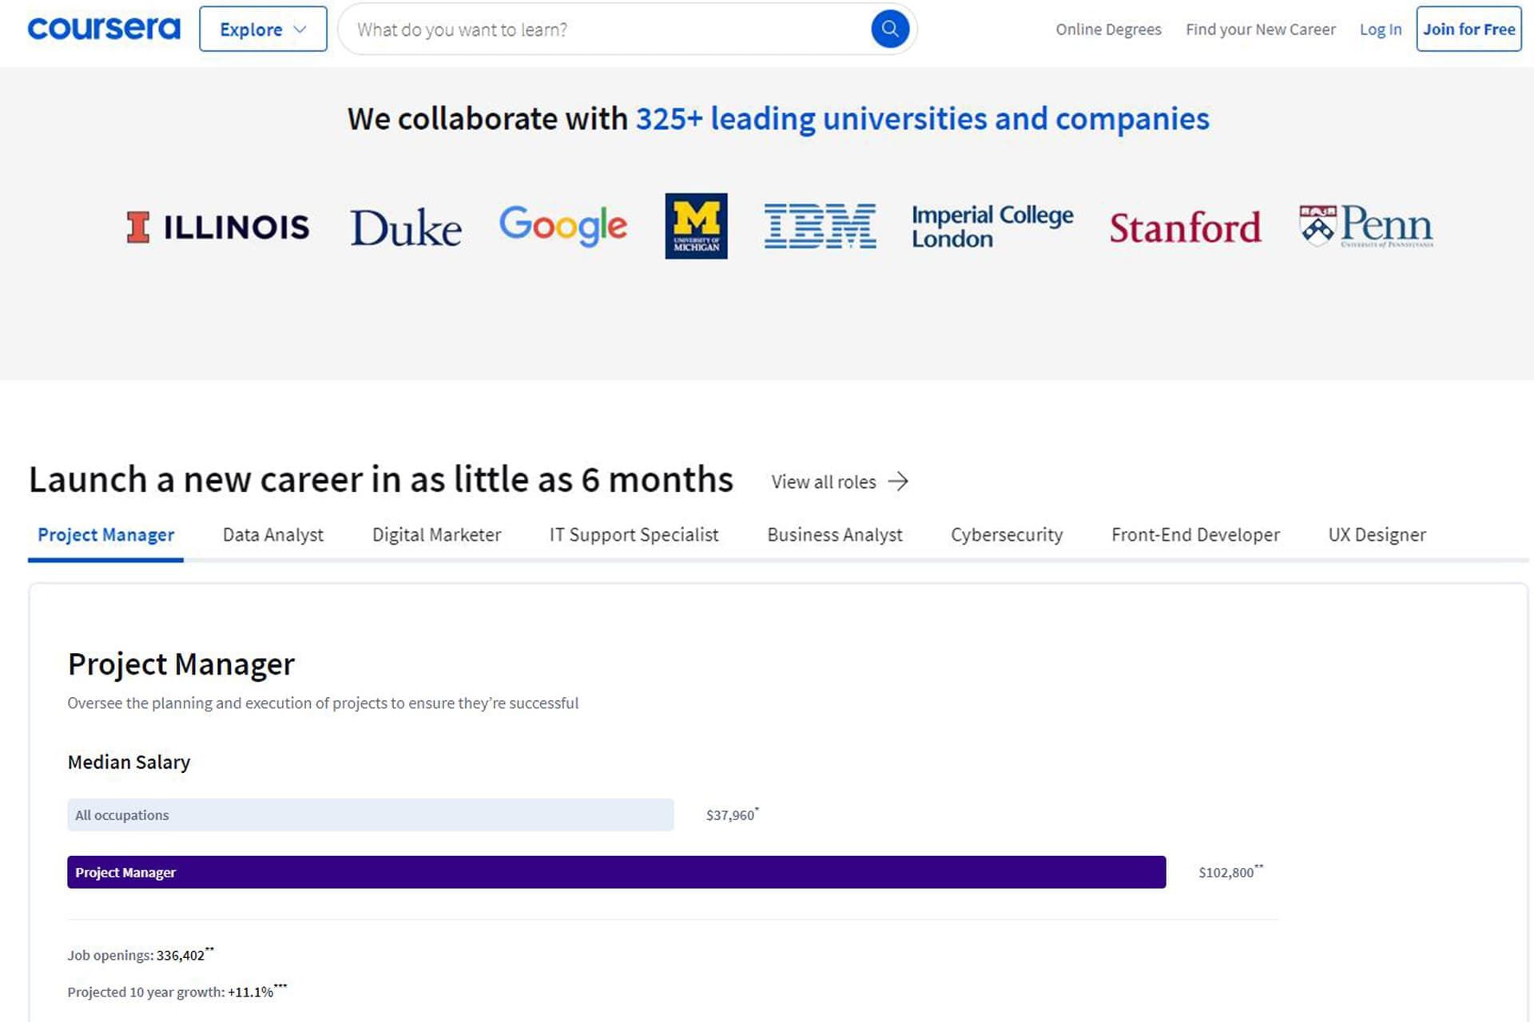Click the Cybersecurity role menu item
This screenshot has height=1022, width=1534.
pos(1007,534)
